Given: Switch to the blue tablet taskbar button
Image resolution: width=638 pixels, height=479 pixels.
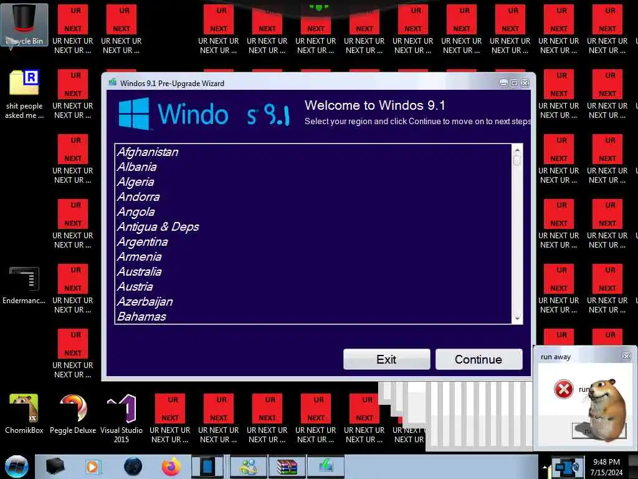Looking at the screenshot, I should (x=207, y=467).
